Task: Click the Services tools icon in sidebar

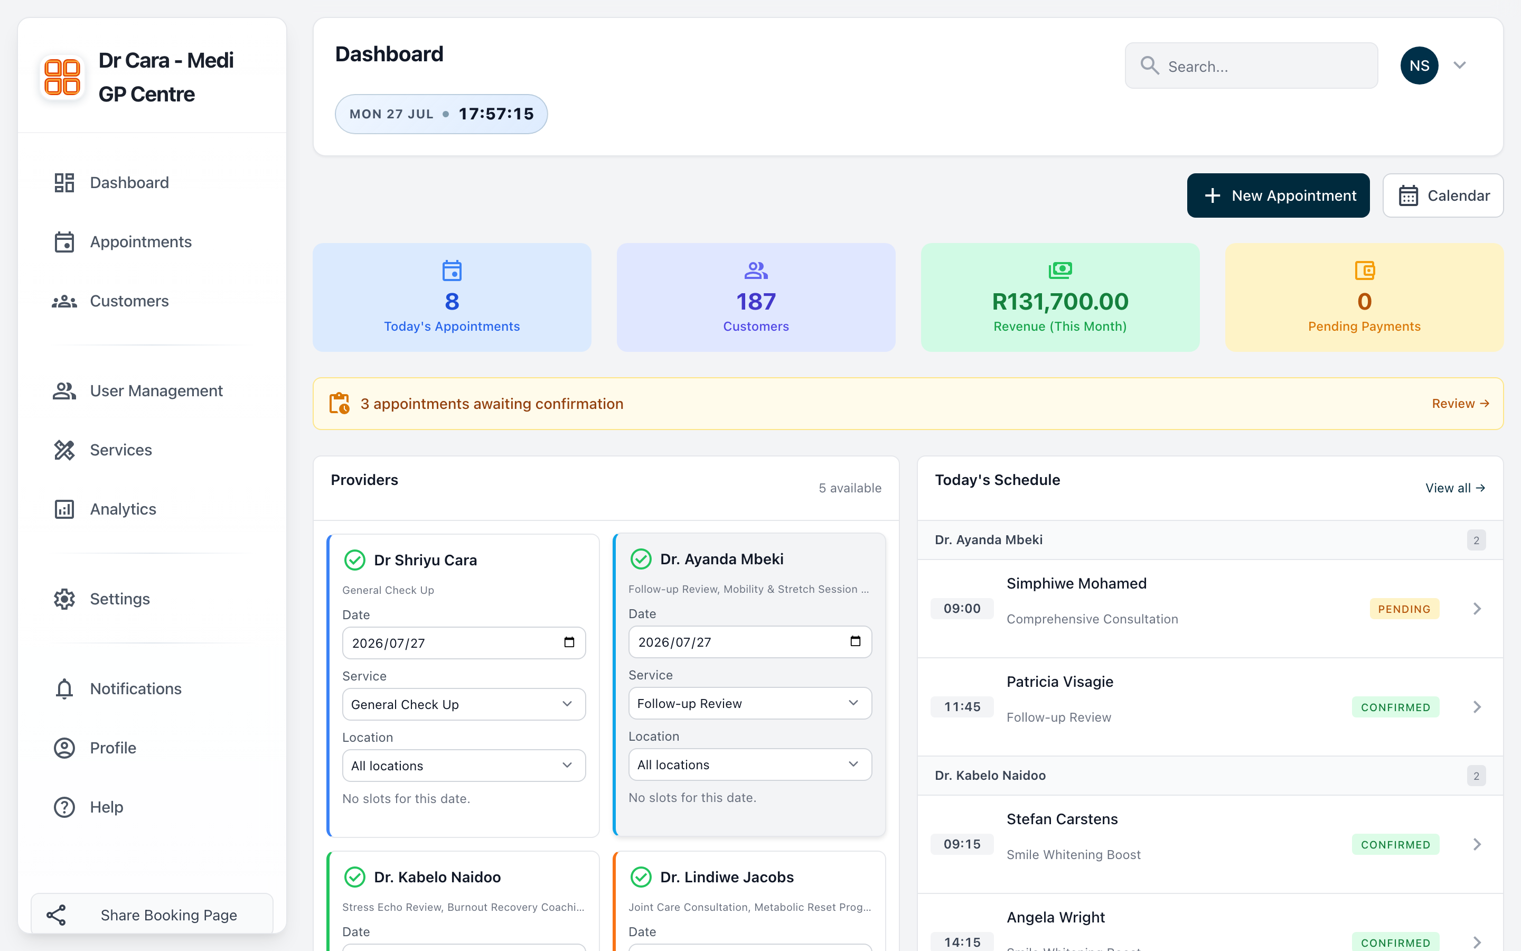Action: pos(64,450)
